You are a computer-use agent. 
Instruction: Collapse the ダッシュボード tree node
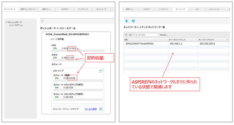[7, 22]
